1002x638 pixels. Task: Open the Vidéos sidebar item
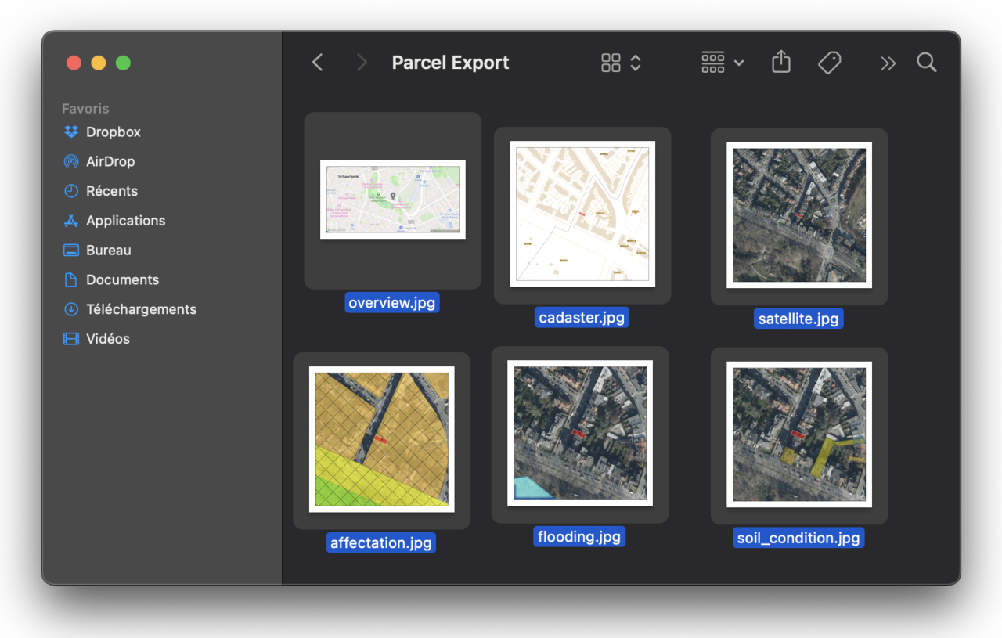[x=108, y=338]
